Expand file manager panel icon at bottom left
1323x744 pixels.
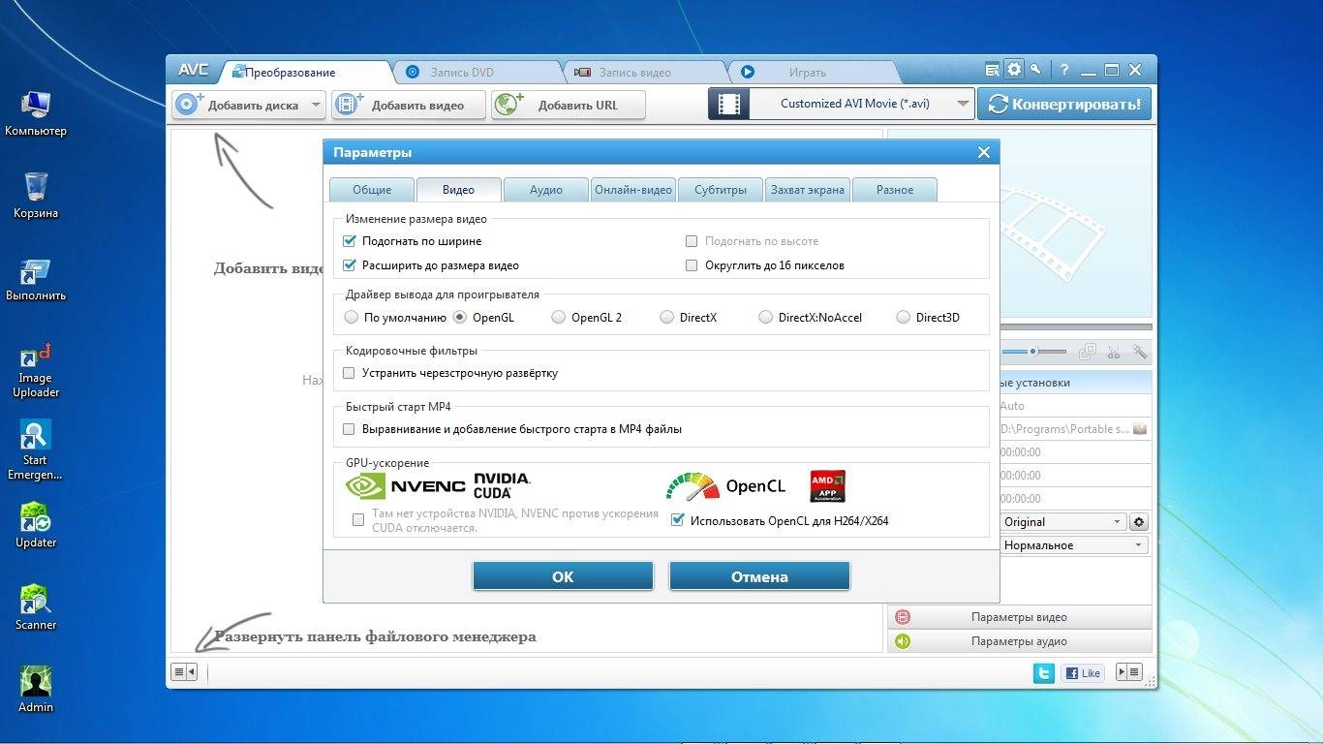tap(184, 671)
